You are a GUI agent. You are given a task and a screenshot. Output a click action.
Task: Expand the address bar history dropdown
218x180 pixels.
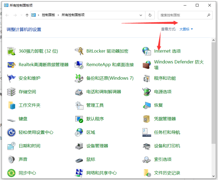pos(141,15)
